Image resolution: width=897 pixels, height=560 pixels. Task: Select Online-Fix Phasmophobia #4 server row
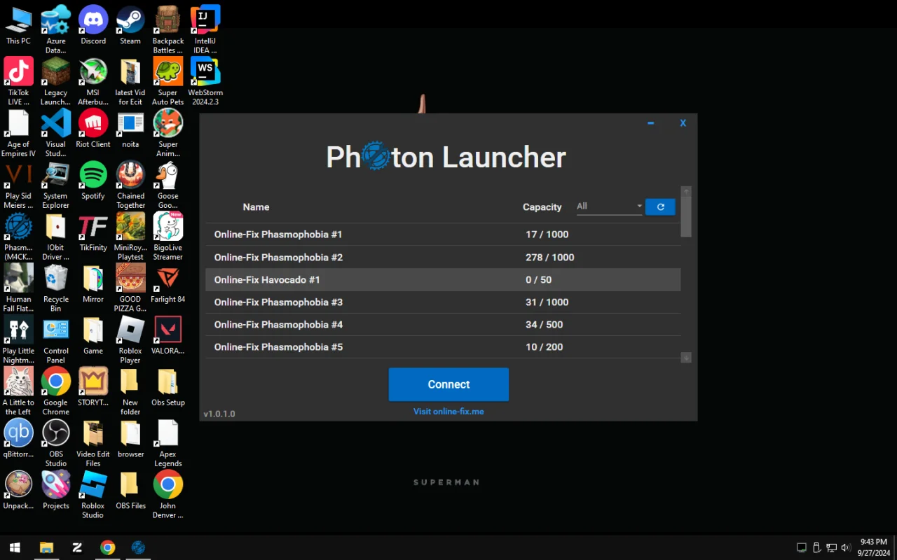(443, 324)
